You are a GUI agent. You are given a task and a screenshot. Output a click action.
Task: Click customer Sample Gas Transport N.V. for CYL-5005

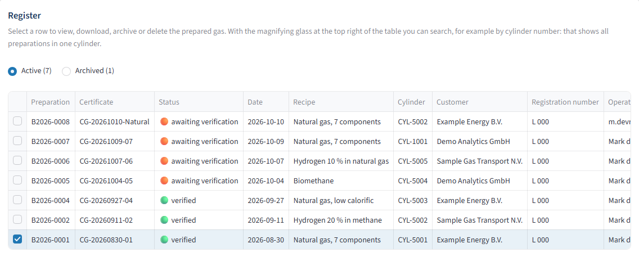pos(480,161)
